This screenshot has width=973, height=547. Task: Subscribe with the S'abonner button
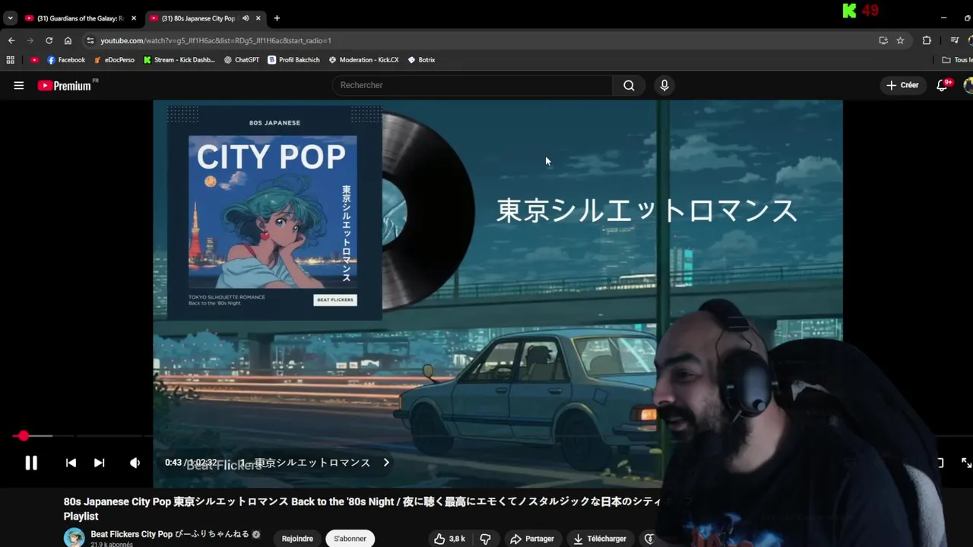350,539
